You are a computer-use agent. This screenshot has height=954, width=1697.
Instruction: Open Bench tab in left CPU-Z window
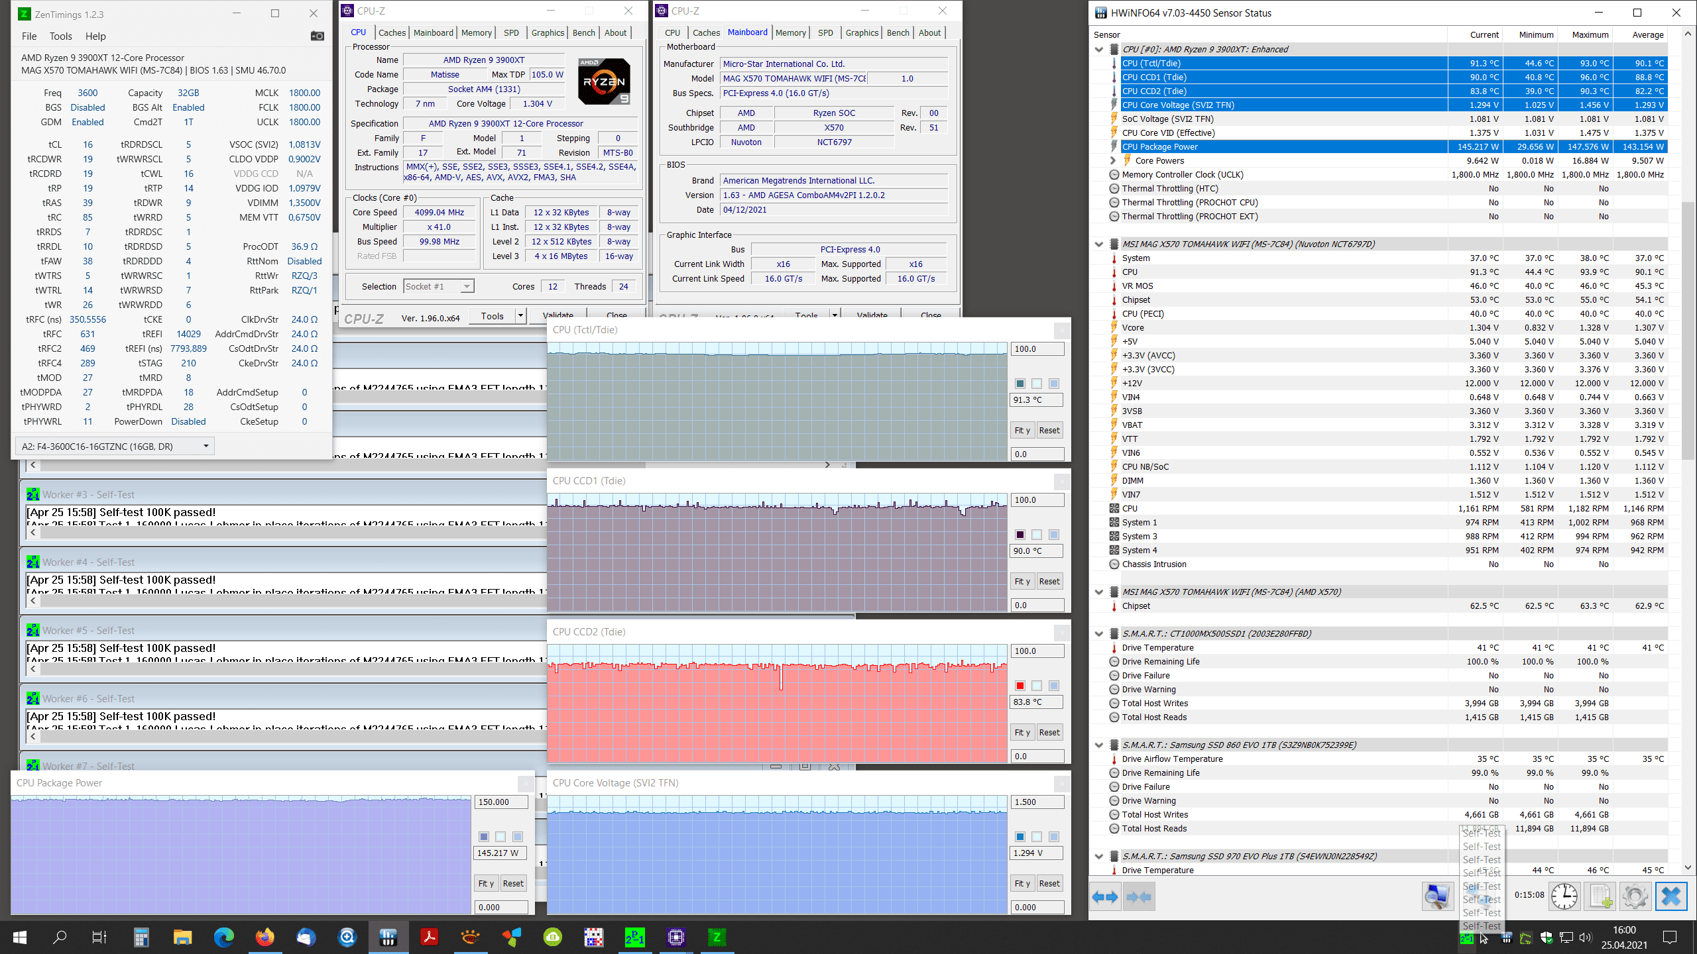point(584,32)
